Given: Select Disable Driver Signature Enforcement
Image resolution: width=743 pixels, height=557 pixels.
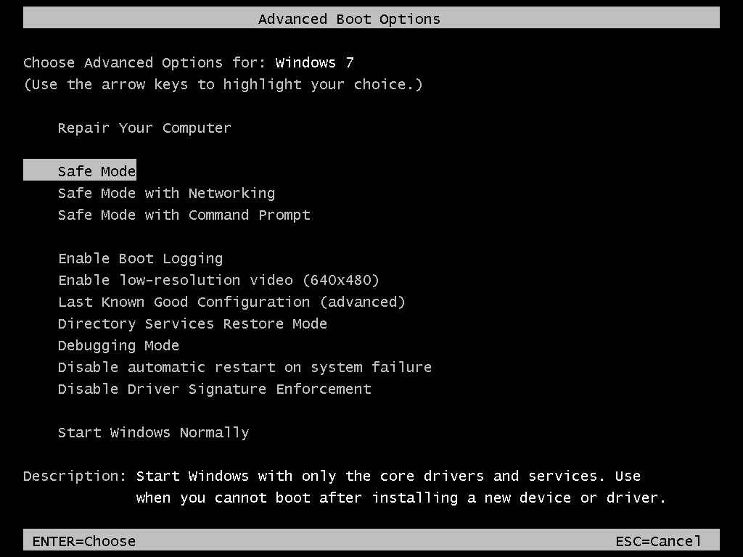Looking at the screenshot, I should pyautogui.click(x=214, y=389).
